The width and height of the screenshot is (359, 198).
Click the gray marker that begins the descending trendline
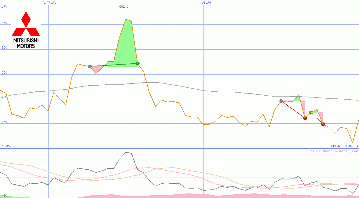coord(281,100)
